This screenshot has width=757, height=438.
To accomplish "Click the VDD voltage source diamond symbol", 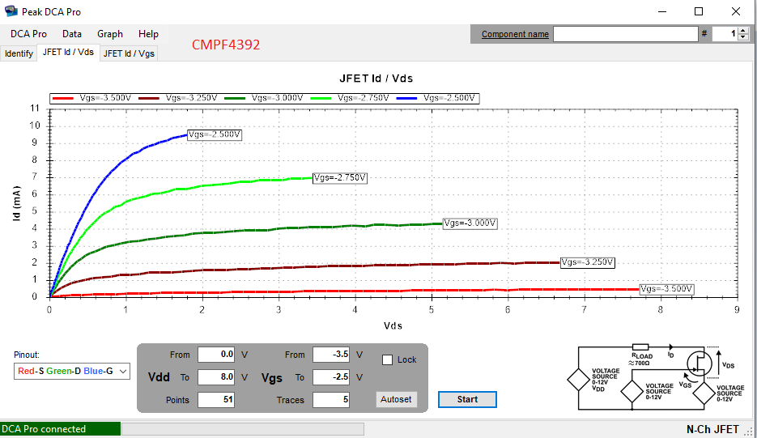I will (x=578, y=380).
